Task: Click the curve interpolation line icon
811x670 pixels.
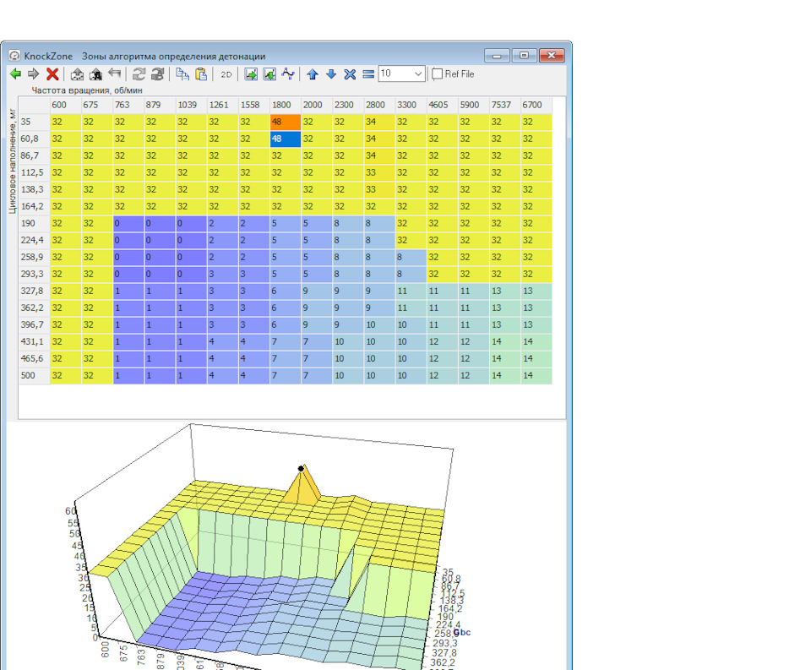Action: click(x=288, y=74)
